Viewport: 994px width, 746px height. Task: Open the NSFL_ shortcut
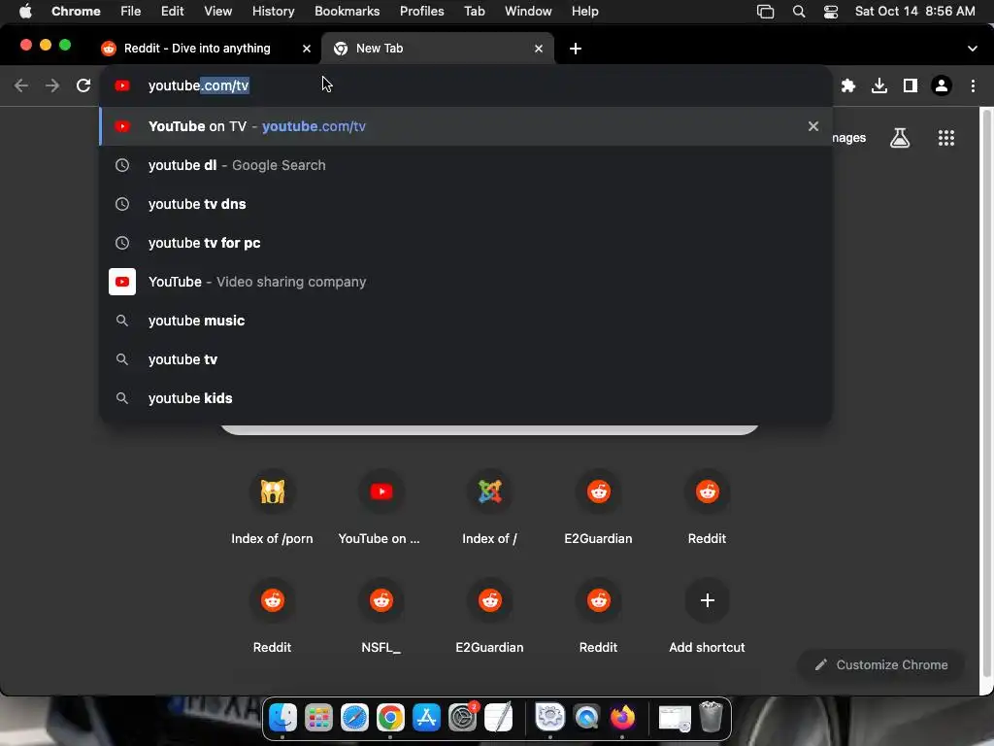(381, 618)
